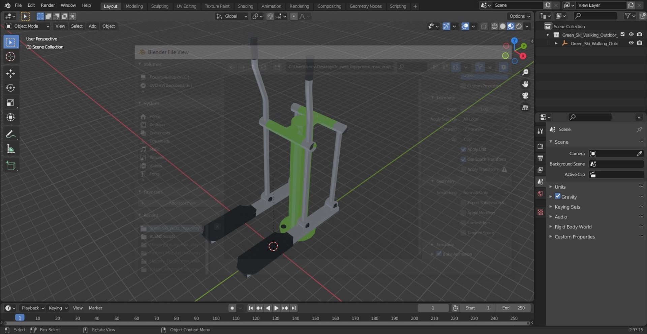Open the Object Mode dropdown
647x334 pixels.
pos(28,26)
